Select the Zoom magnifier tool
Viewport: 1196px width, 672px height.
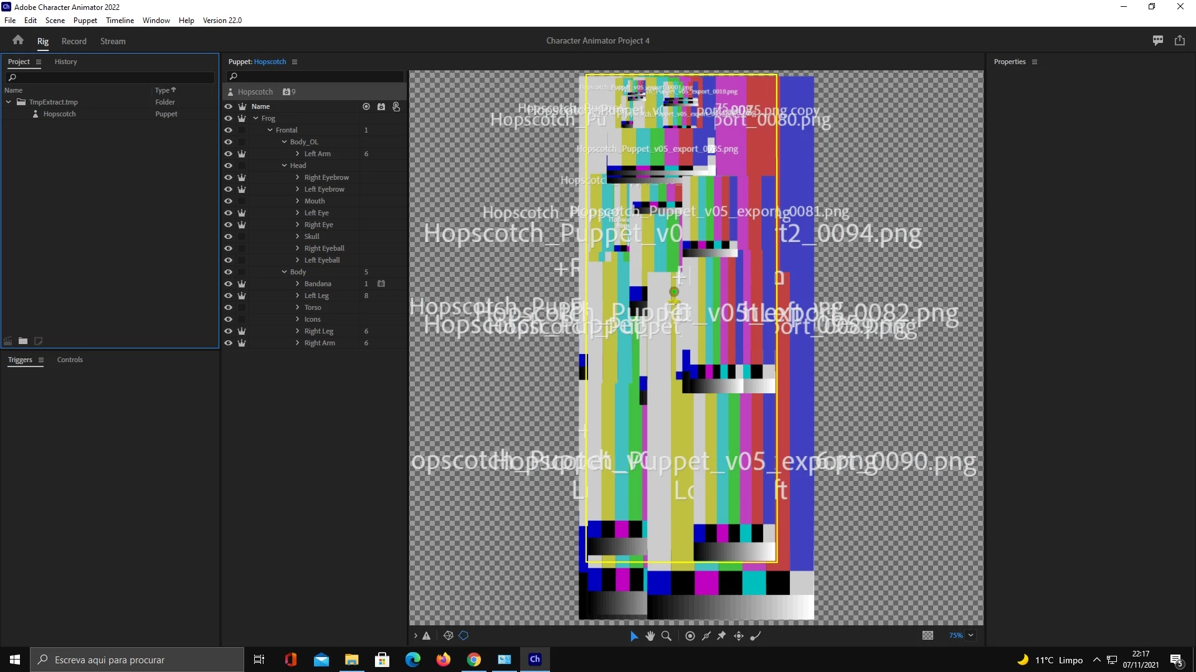(666, 636)
